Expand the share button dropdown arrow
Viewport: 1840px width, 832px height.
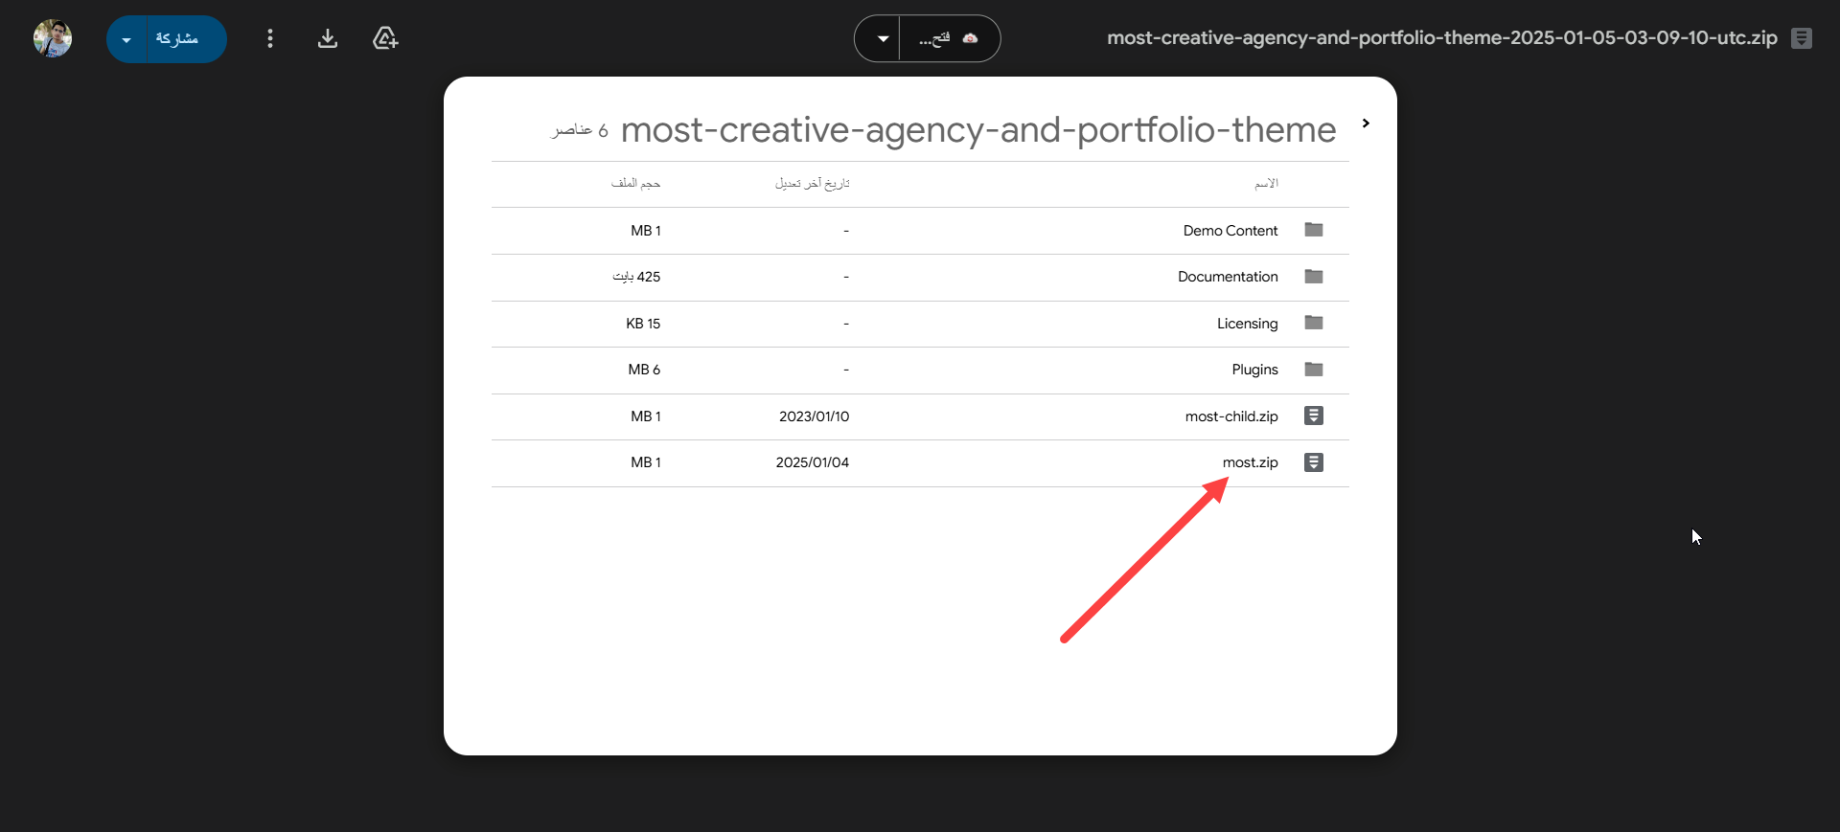click(126, 39)
